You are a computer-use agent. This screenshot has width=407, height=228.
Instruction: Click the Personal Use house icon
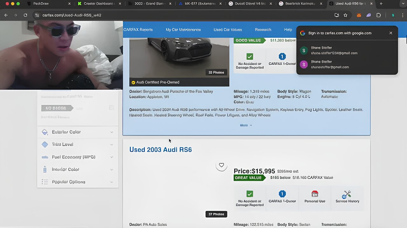[x=315, y=194]
